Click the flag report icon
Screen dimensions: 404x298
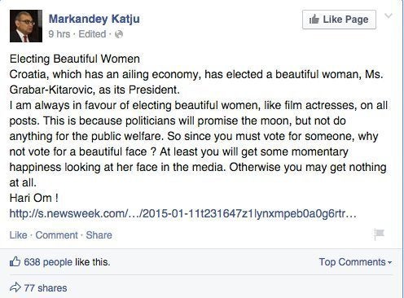click(x=379, y=234)
